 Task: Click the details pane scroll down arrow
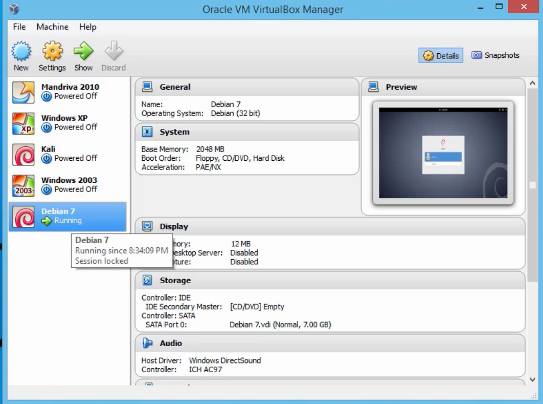coord(532,379)
